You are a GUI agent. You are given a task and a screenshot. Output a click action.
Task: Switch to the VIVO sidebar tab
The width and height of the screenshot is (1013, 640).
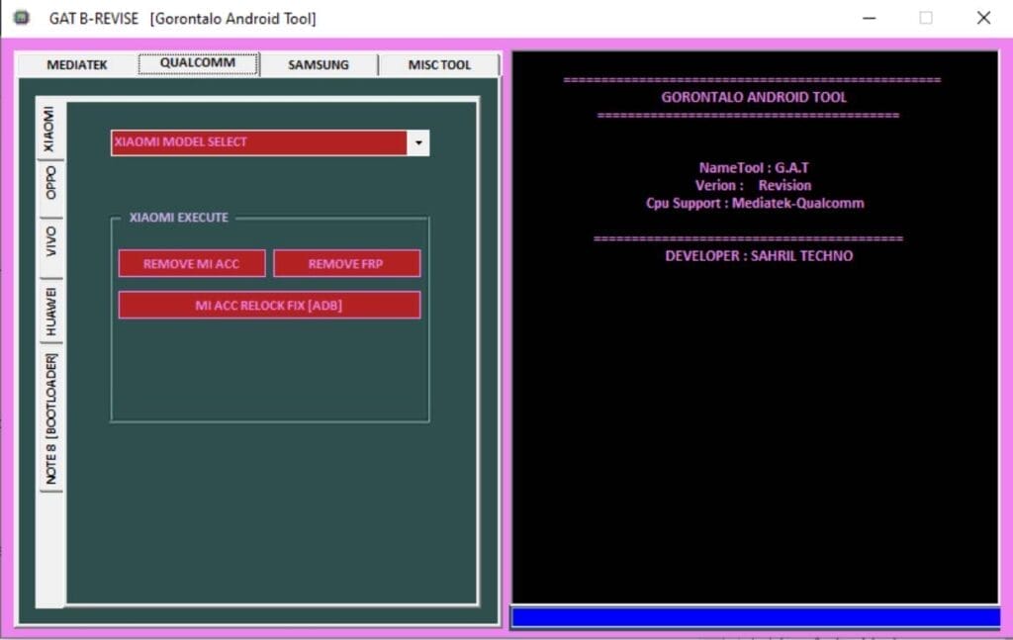[48, 238]
